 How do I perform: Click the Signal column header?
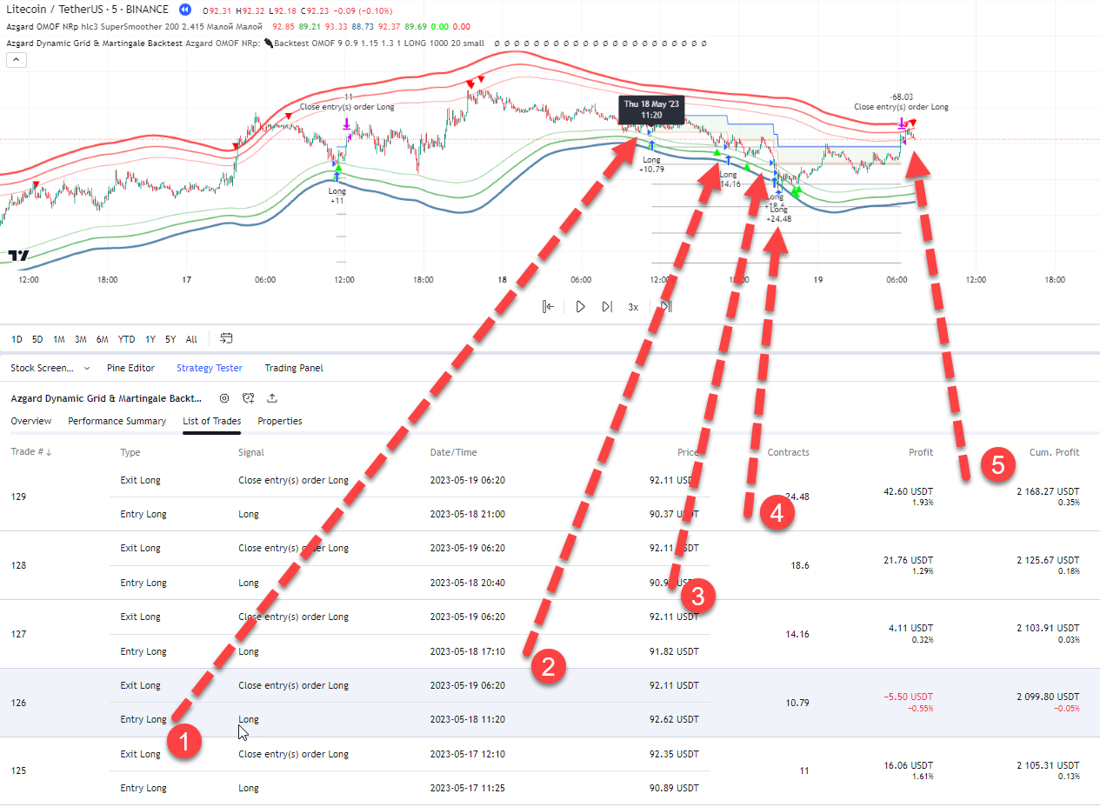pos(251,452)
